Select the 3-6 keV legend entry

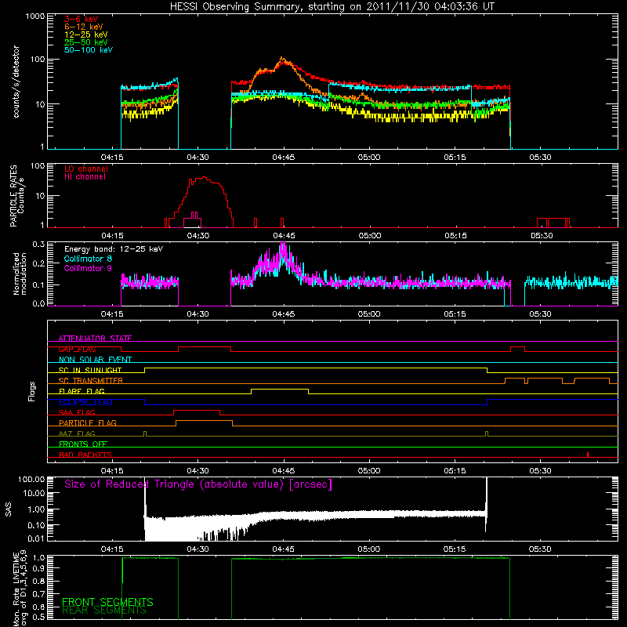pos(82,19)
